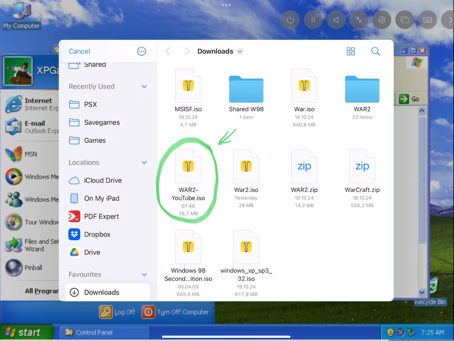Viewport: 454px width, 341px height.
Task: Open E-mail Outlook Express entry
Action: coord(31,127)
